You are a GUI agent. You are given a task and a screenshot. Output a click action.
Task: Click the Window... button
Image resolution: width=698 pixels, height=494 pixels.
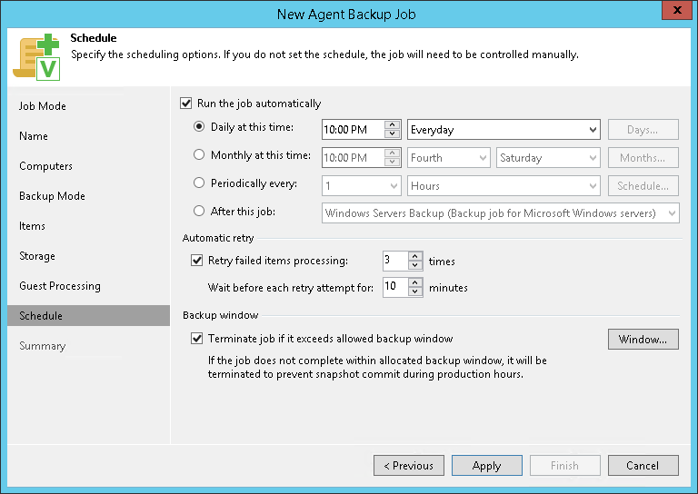[643, 340]
